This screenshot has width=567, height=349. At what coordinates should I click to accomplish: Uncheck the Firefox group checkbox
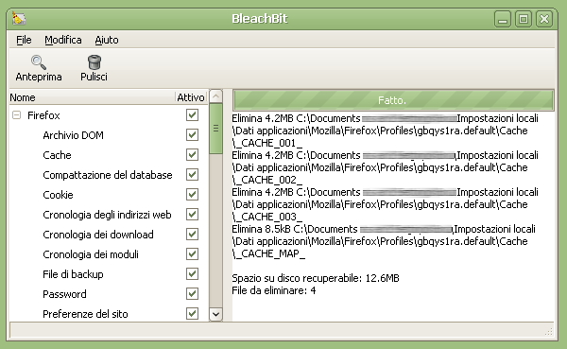192,115
